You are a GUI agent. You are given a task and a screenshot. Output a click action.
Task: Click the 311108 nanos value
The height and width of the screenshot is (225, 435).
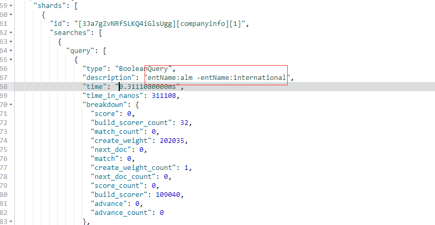point(164,96)
